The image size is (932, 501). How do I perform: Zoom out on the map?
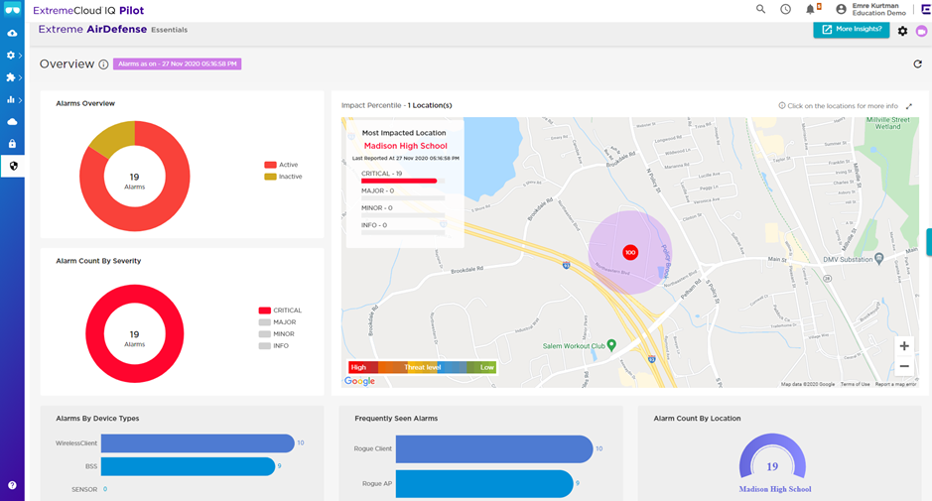(904, 366)
